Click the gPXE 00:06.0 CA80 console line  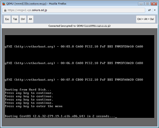(x=74, y=63)
